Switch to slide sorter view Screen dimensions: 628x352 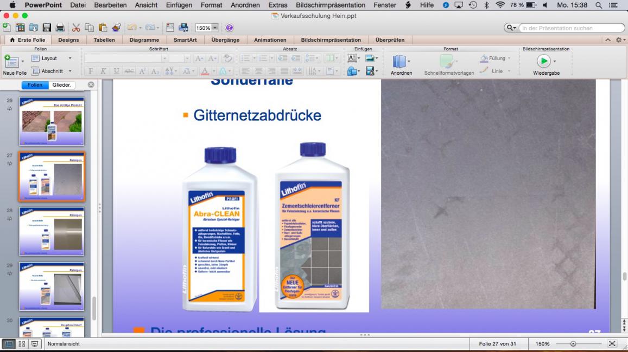click(x=22, y=344)
